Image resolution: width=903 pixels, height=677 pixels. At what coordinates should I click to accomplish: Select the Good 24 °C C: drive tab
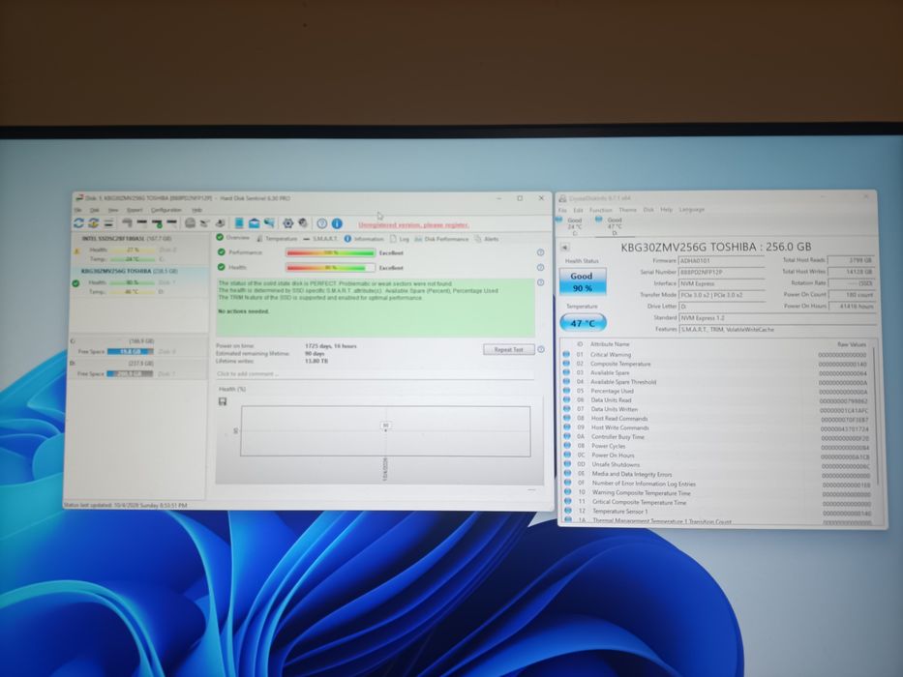tap(574, 226)
